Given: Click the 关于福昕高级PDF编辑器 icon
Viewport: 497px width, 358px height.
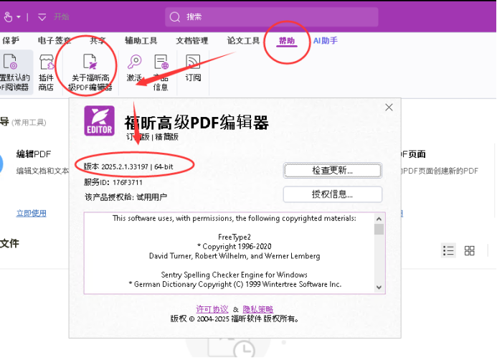Looking at the screenshot, I should pyautogui.click(x=90, y=62).
